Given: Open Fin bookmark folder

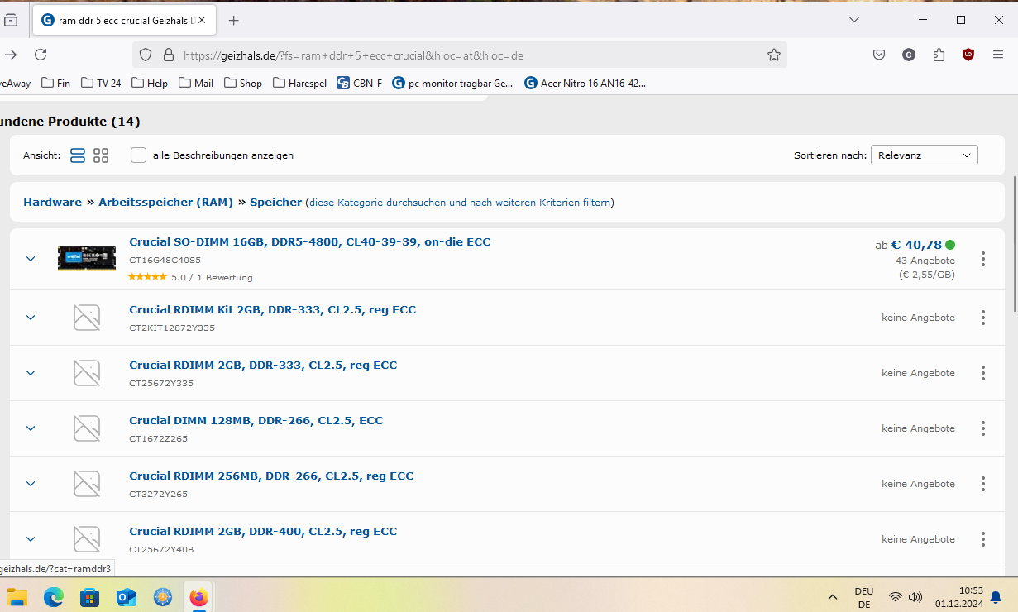Looking at the screenshot, I should pyautogui.click(x=55, y=83).
